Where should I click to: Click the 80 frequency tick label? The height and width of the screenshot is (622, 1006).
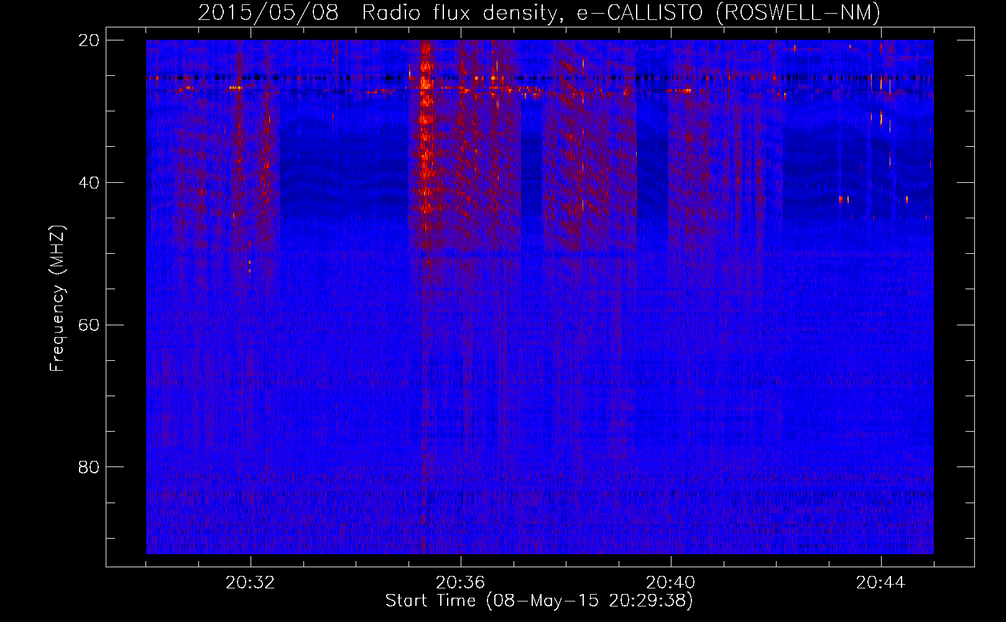tap(89, 467)
